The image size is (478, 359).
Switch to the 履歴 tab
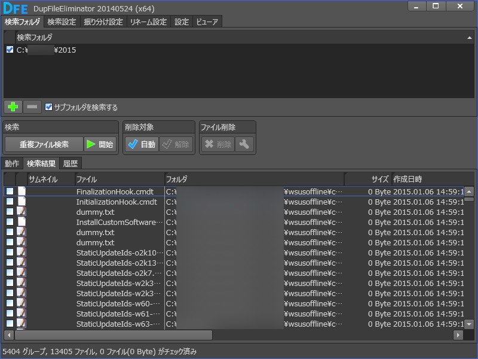71,162
